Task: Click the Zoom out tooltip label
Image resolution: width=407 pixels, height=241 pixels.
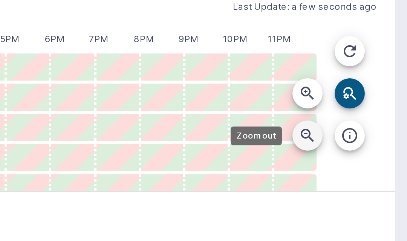Action: point(256,136)
